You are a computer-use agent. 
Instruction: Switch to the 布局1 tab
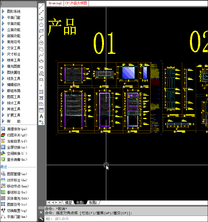(x=80, y=203)
